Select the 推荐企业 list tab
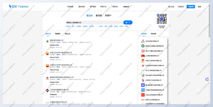 coord(48,34)
